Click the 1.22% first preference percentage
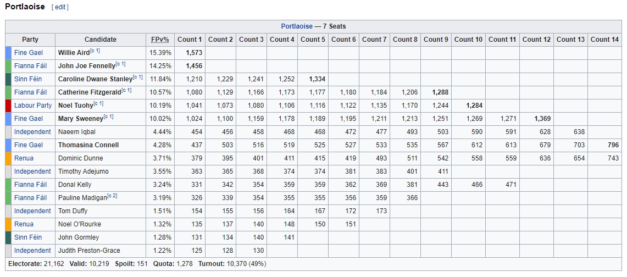Screen dimensions: 627x277 click(x=162, y=251)
